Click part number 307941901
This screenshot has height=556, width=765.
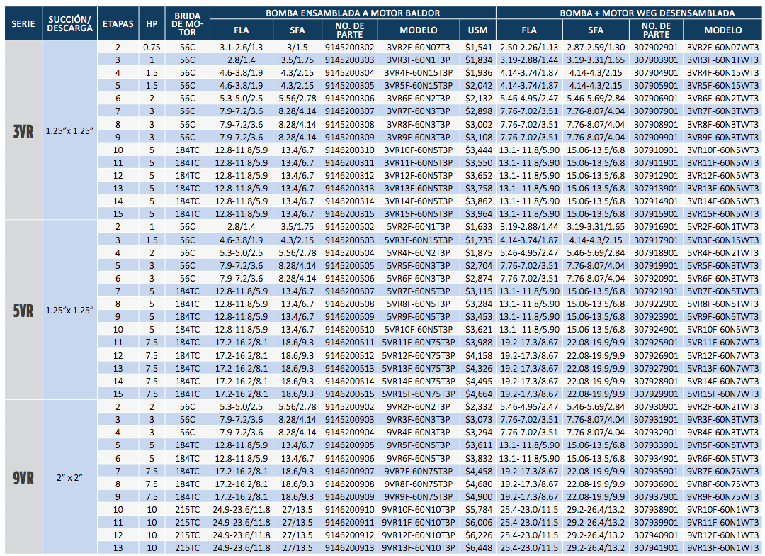[x=656, y=547]
